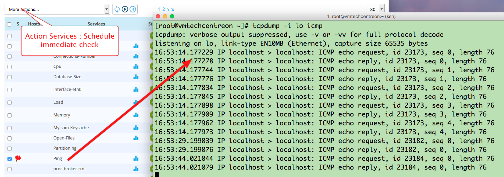This screenshot has width=504, height=177.
Task: Click the chart icon beside Interface-eth0
Action: 136,90
